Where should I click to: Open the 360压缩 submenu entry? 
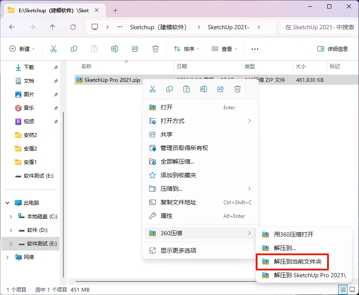tap(201, 233)
